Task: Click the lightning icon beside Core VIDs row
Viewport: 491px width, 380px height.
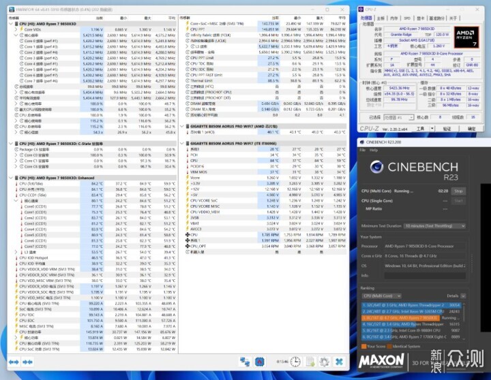Action: [x=22, y=29]
